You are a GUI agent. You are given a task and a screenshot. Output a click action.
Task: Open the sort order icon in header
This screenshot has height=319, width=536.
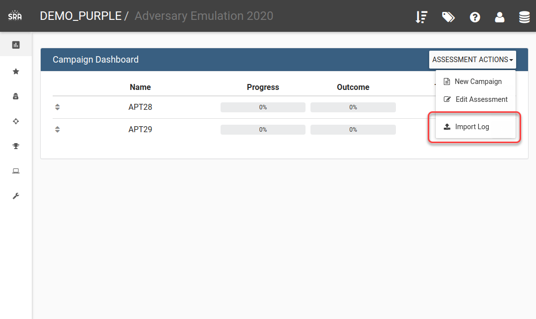click(x=421, y=17)
